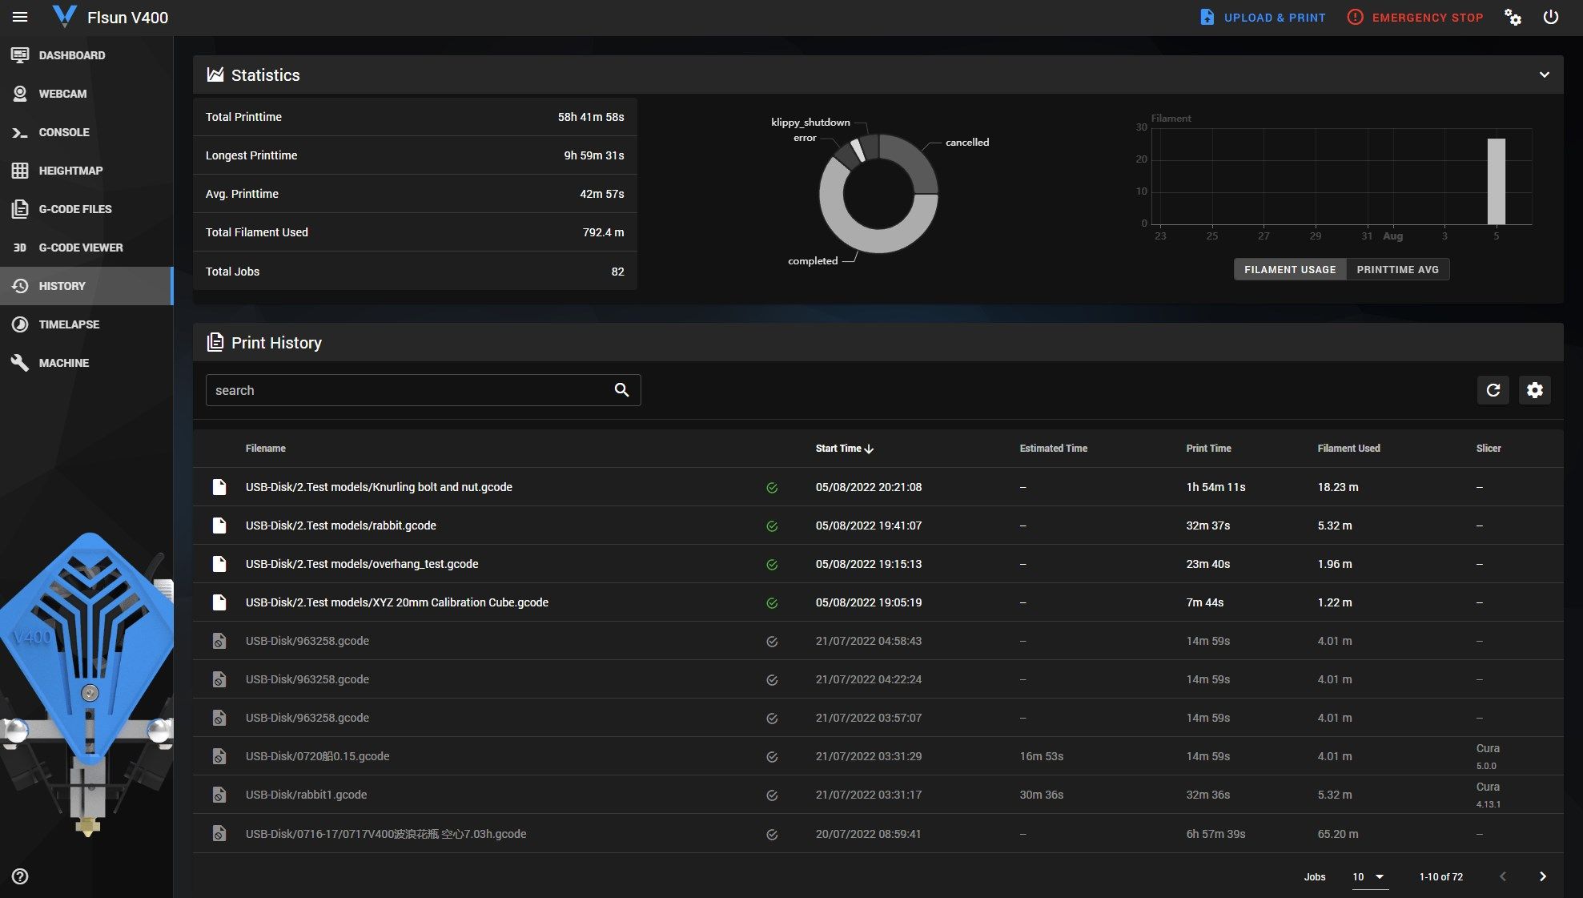
Task: Open the G-Code Viewer
Action: (86, 248)
